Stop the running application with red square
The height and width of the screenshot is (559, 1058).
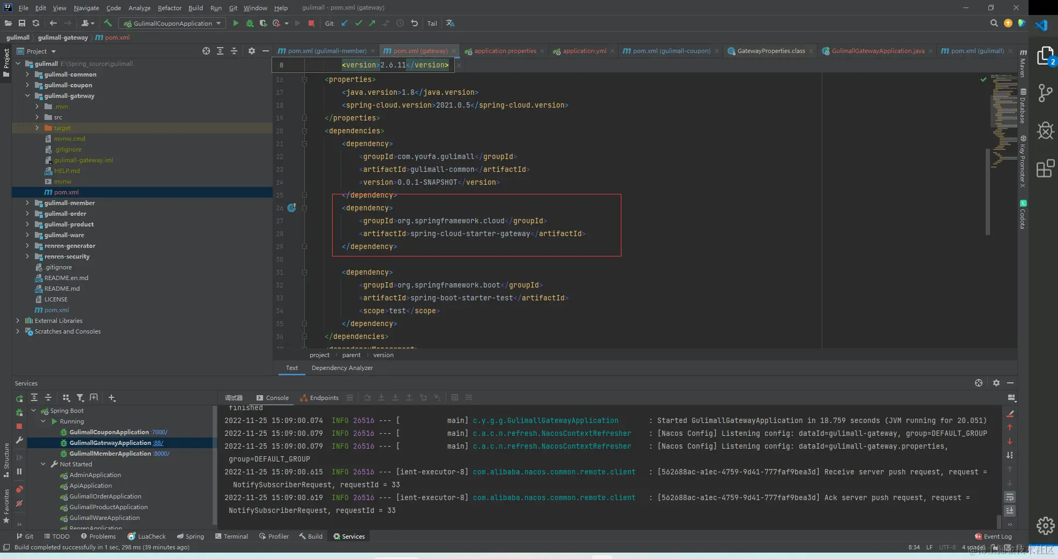coord(311,23)
